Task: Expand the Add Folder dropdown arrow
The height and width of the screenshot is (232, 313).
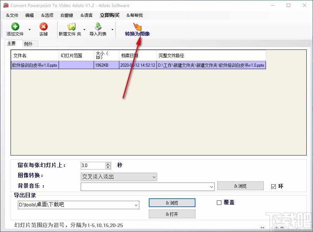Action: coord(84,29)
